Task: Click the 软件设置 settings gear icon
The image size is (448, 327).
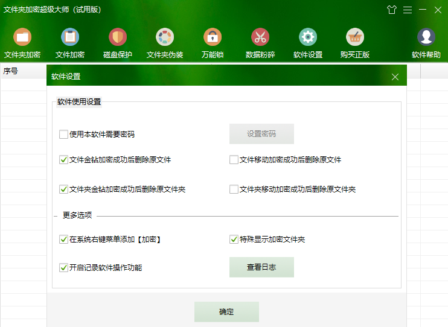Action: pyautogui.click(x=308, y=37)
